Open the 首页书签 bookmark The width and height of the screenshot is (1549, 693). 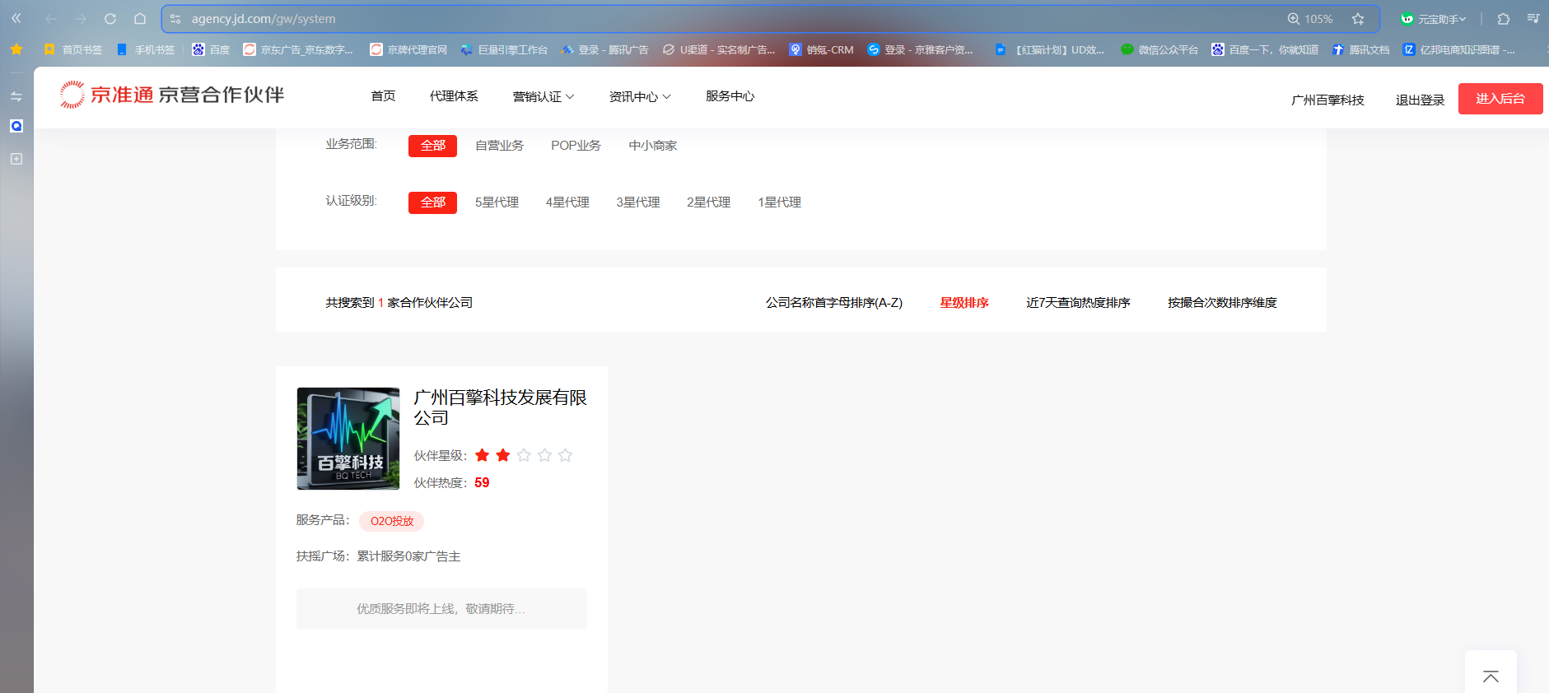click(73, 50)
